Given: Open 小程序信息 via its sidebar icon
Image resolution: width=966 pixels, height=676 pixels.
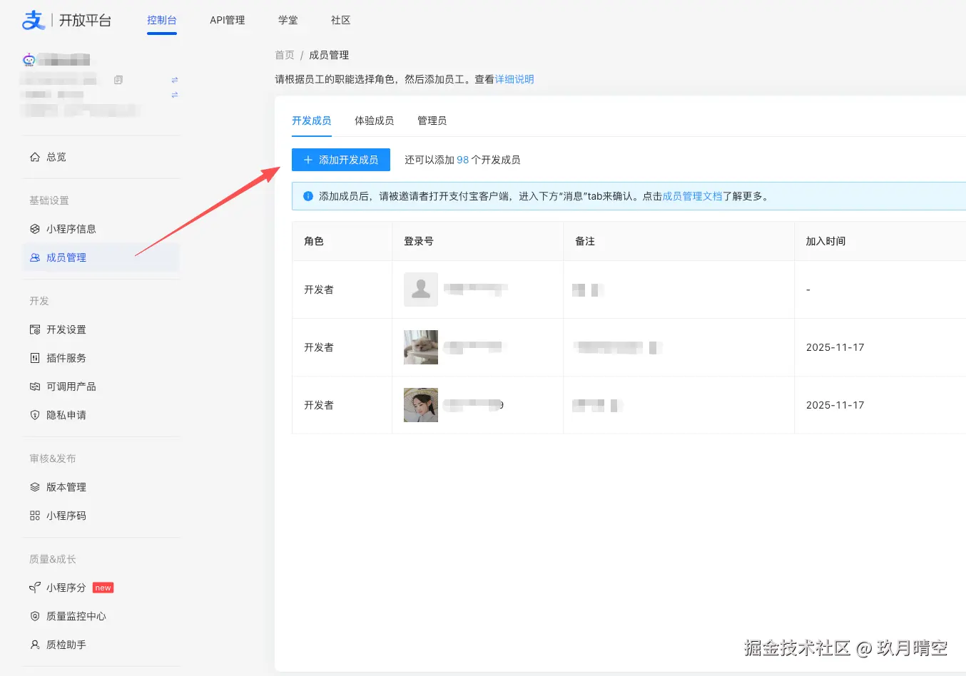Looking at the screenshot, I should click(x=34, y=228).
